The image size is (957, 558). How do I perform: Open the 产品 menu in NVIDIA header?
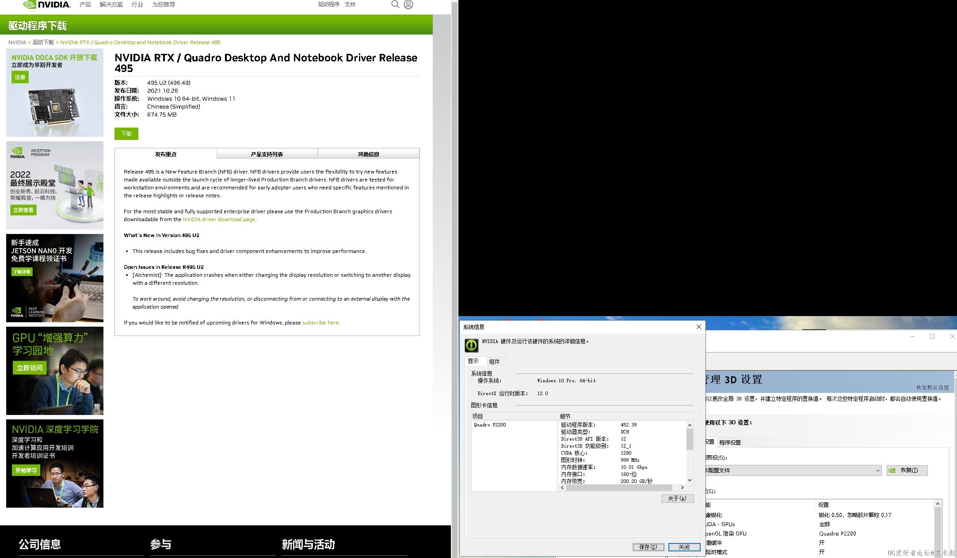85,4
